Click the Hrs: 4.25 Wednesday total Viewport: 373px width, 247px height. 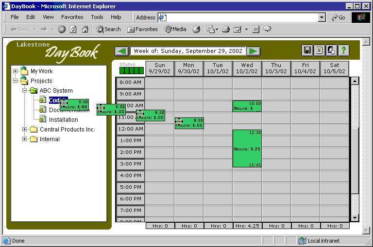coord(247,226)
